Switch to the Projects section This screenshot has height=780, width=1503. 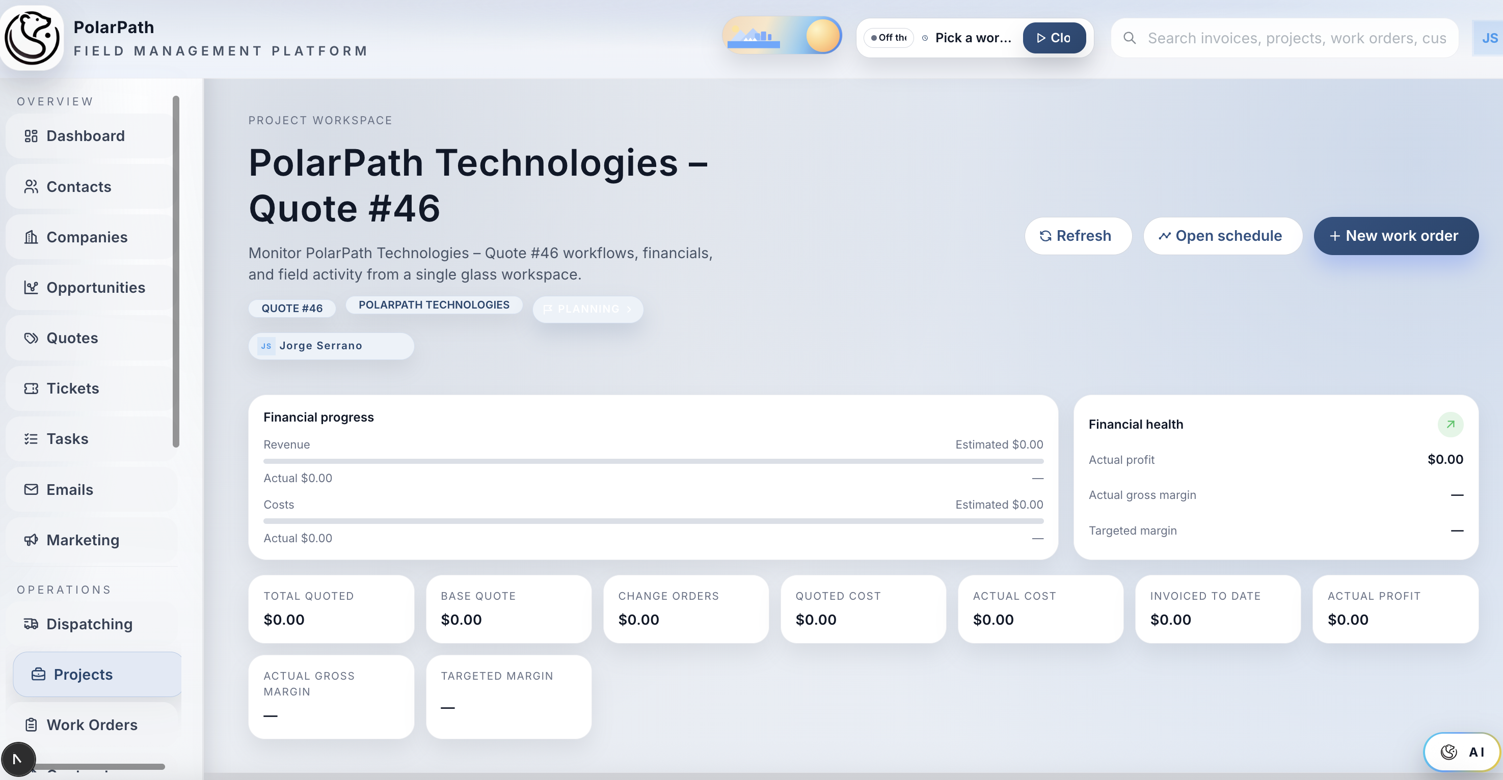coord(82,674)
